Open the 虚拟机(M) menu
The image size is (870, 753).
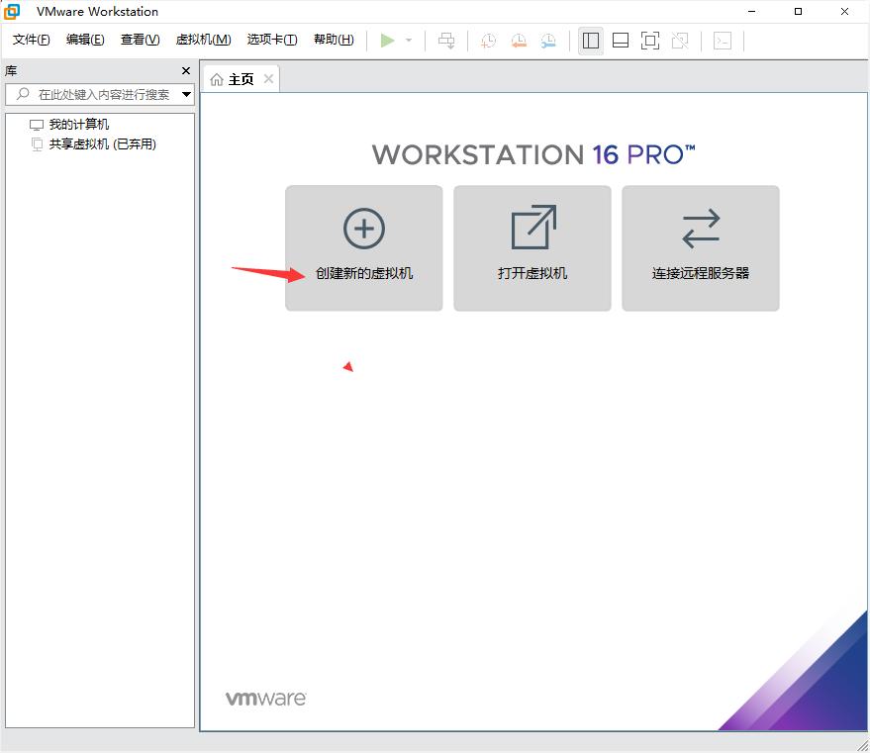202,40
